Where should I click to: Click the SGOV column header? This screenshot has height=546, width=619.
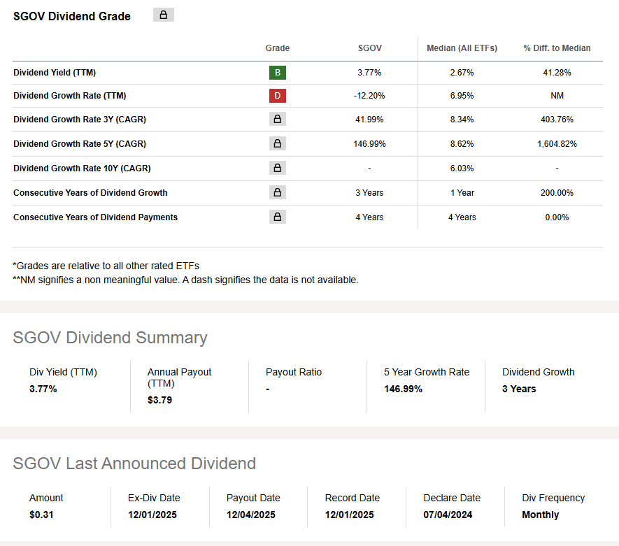point(369,48)
